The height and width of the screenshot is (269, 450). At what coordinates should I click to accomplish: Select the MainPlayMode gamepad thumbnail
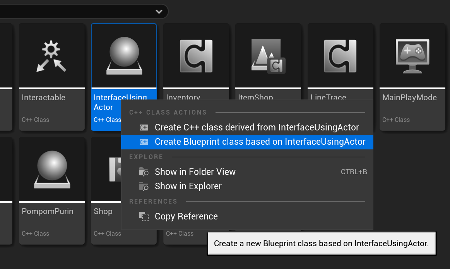[x=412, y=56]
